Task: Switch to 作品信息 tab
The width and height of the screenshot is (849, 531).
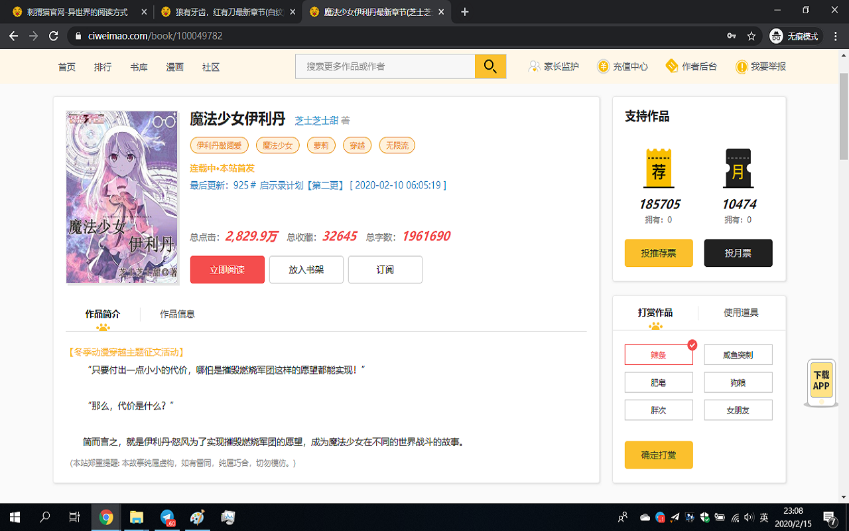Action: [177, 314]
